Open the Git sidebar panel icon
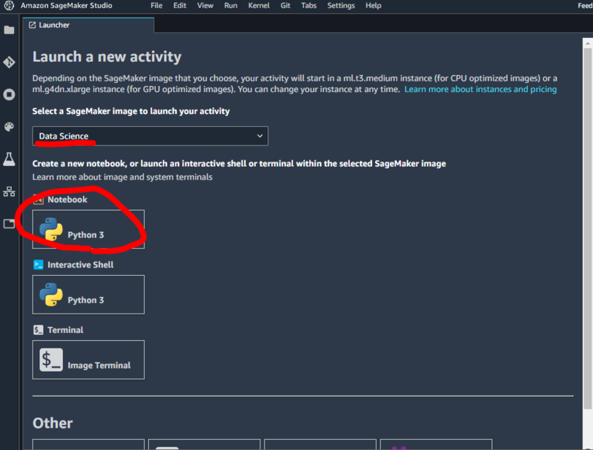The height and width of the screenshot is (450, 593). (9, 62)
